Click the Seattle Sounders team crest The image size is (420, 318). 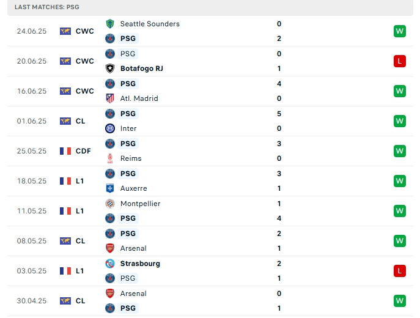pos(110,24)
